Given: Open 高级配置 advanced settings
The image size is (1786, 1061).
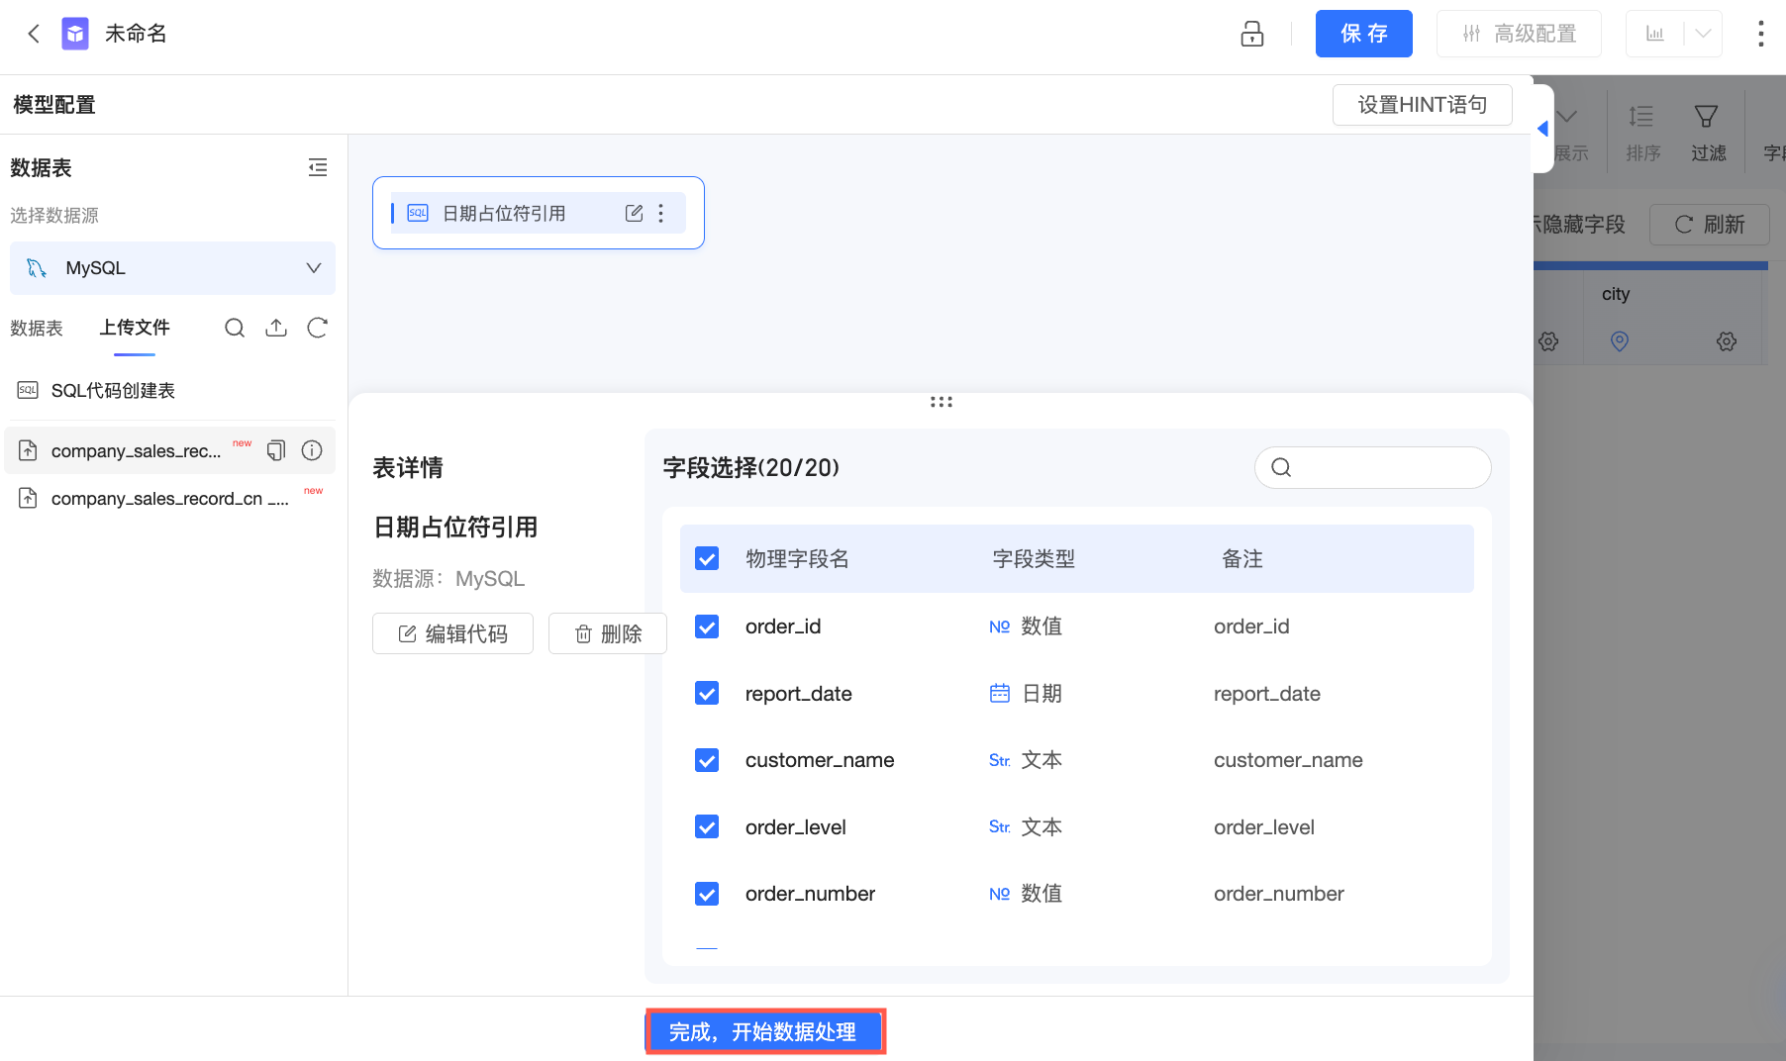Looking at the screenshot, I should click(x=1519, y=34).
